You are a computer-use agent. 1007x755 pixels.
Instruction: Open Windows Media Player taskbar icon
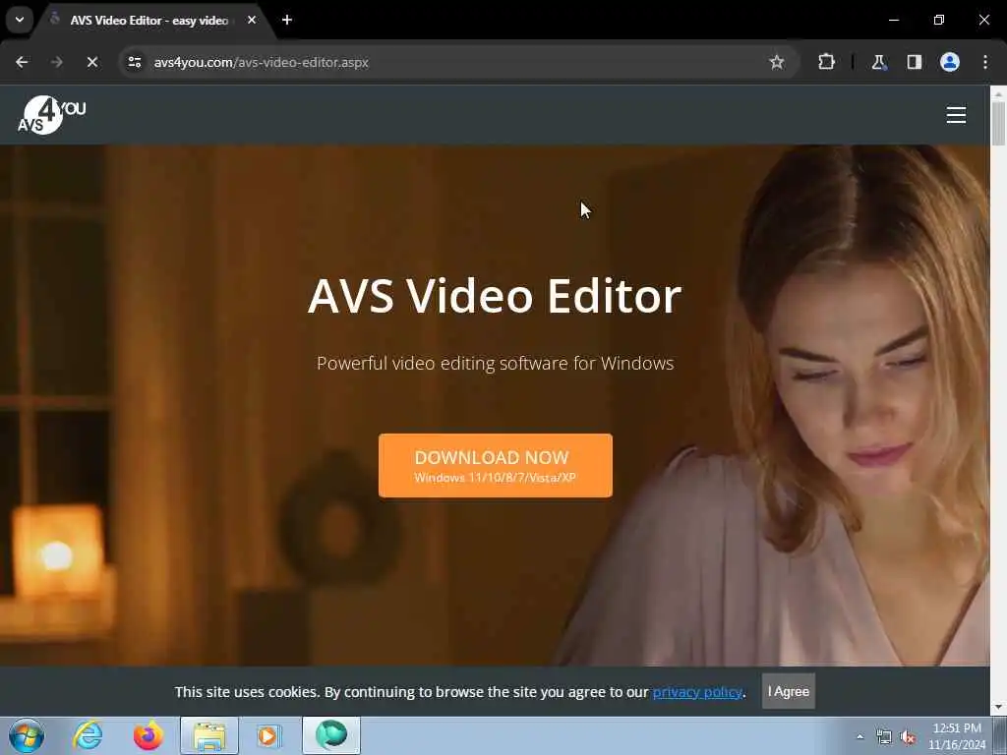point(269,735)
